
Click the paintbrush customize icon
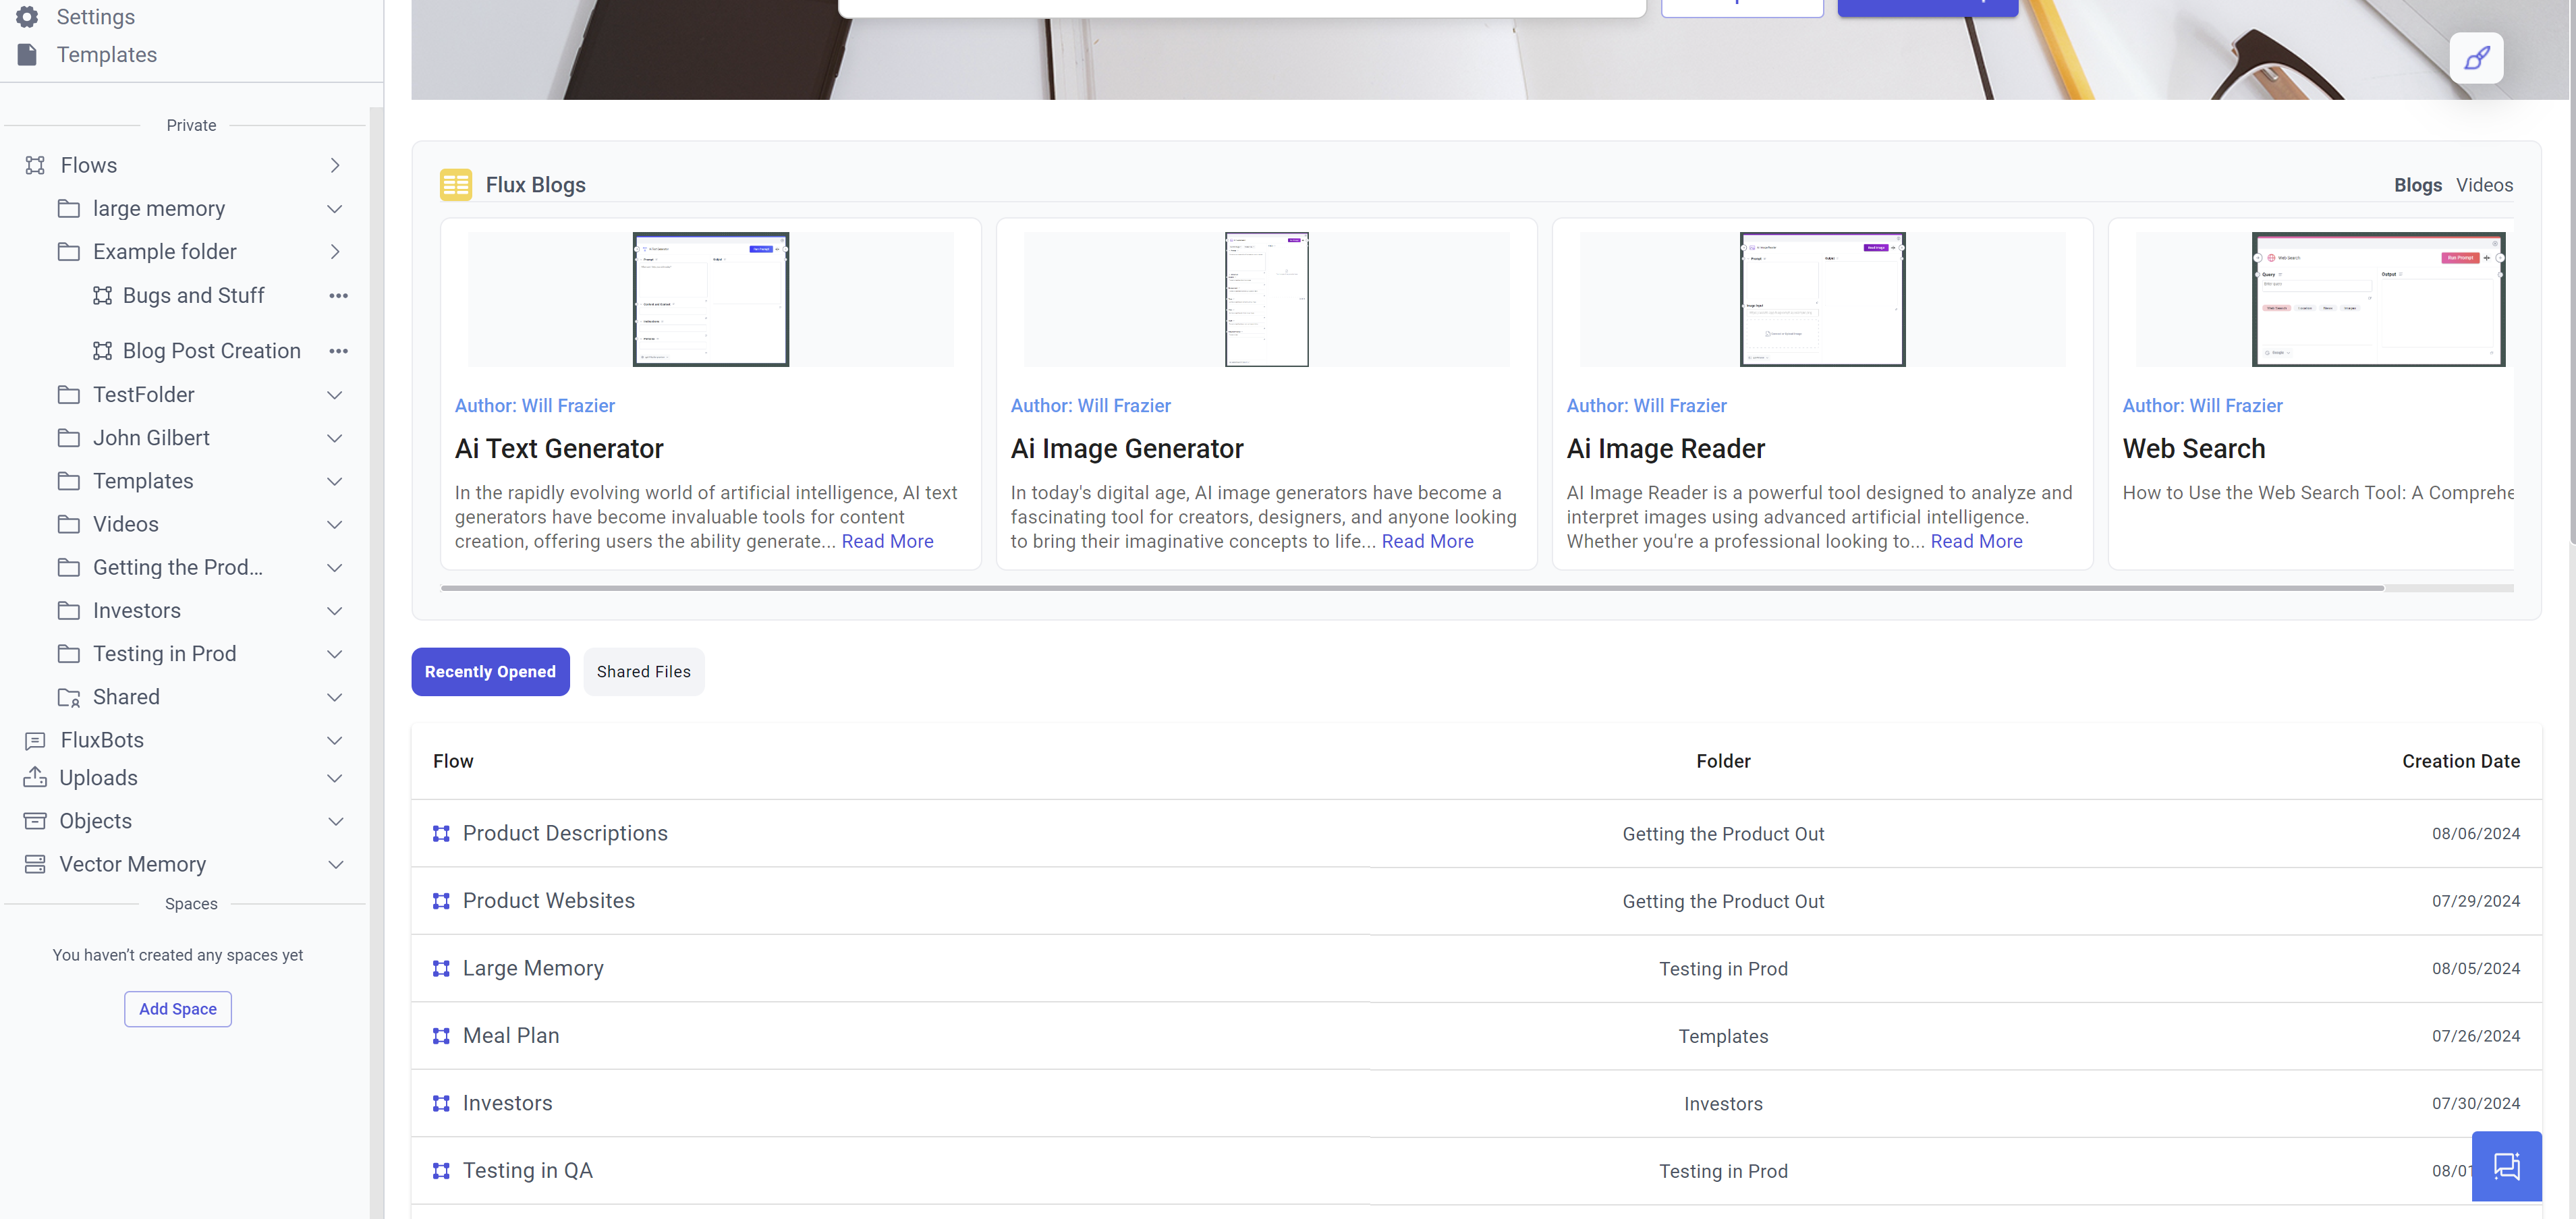[x=2476, y=59]
